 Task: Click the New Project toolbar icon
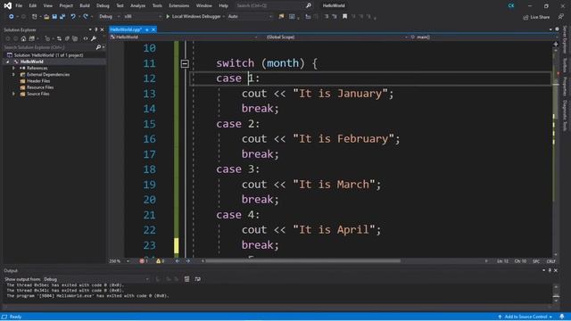(x=34, y=17)
